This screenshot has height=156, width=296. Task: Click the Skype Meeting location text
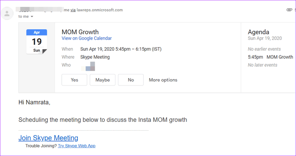point(95,57)
